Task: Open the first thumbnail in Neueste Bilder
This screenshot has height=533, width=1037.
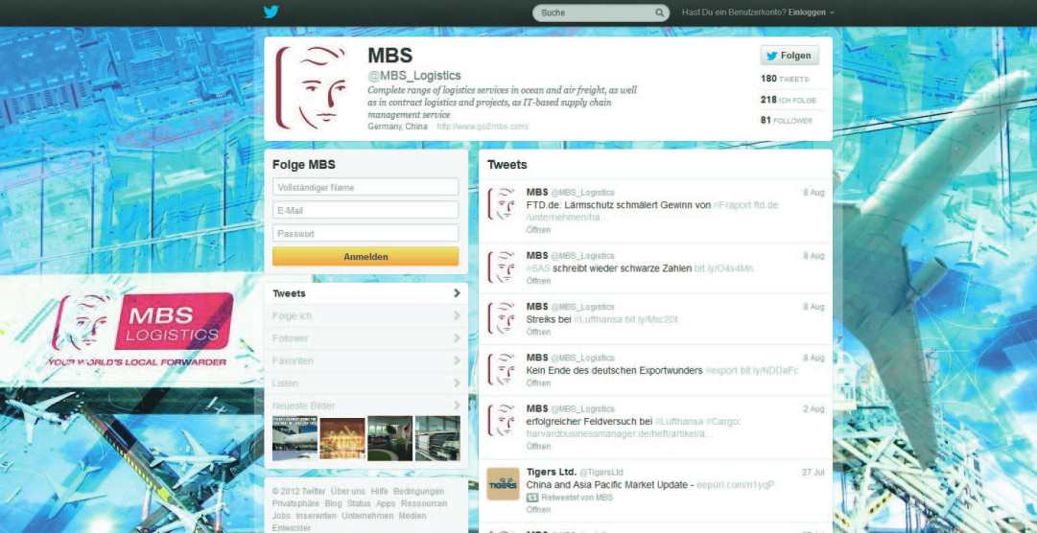Action: coord(294,438)
